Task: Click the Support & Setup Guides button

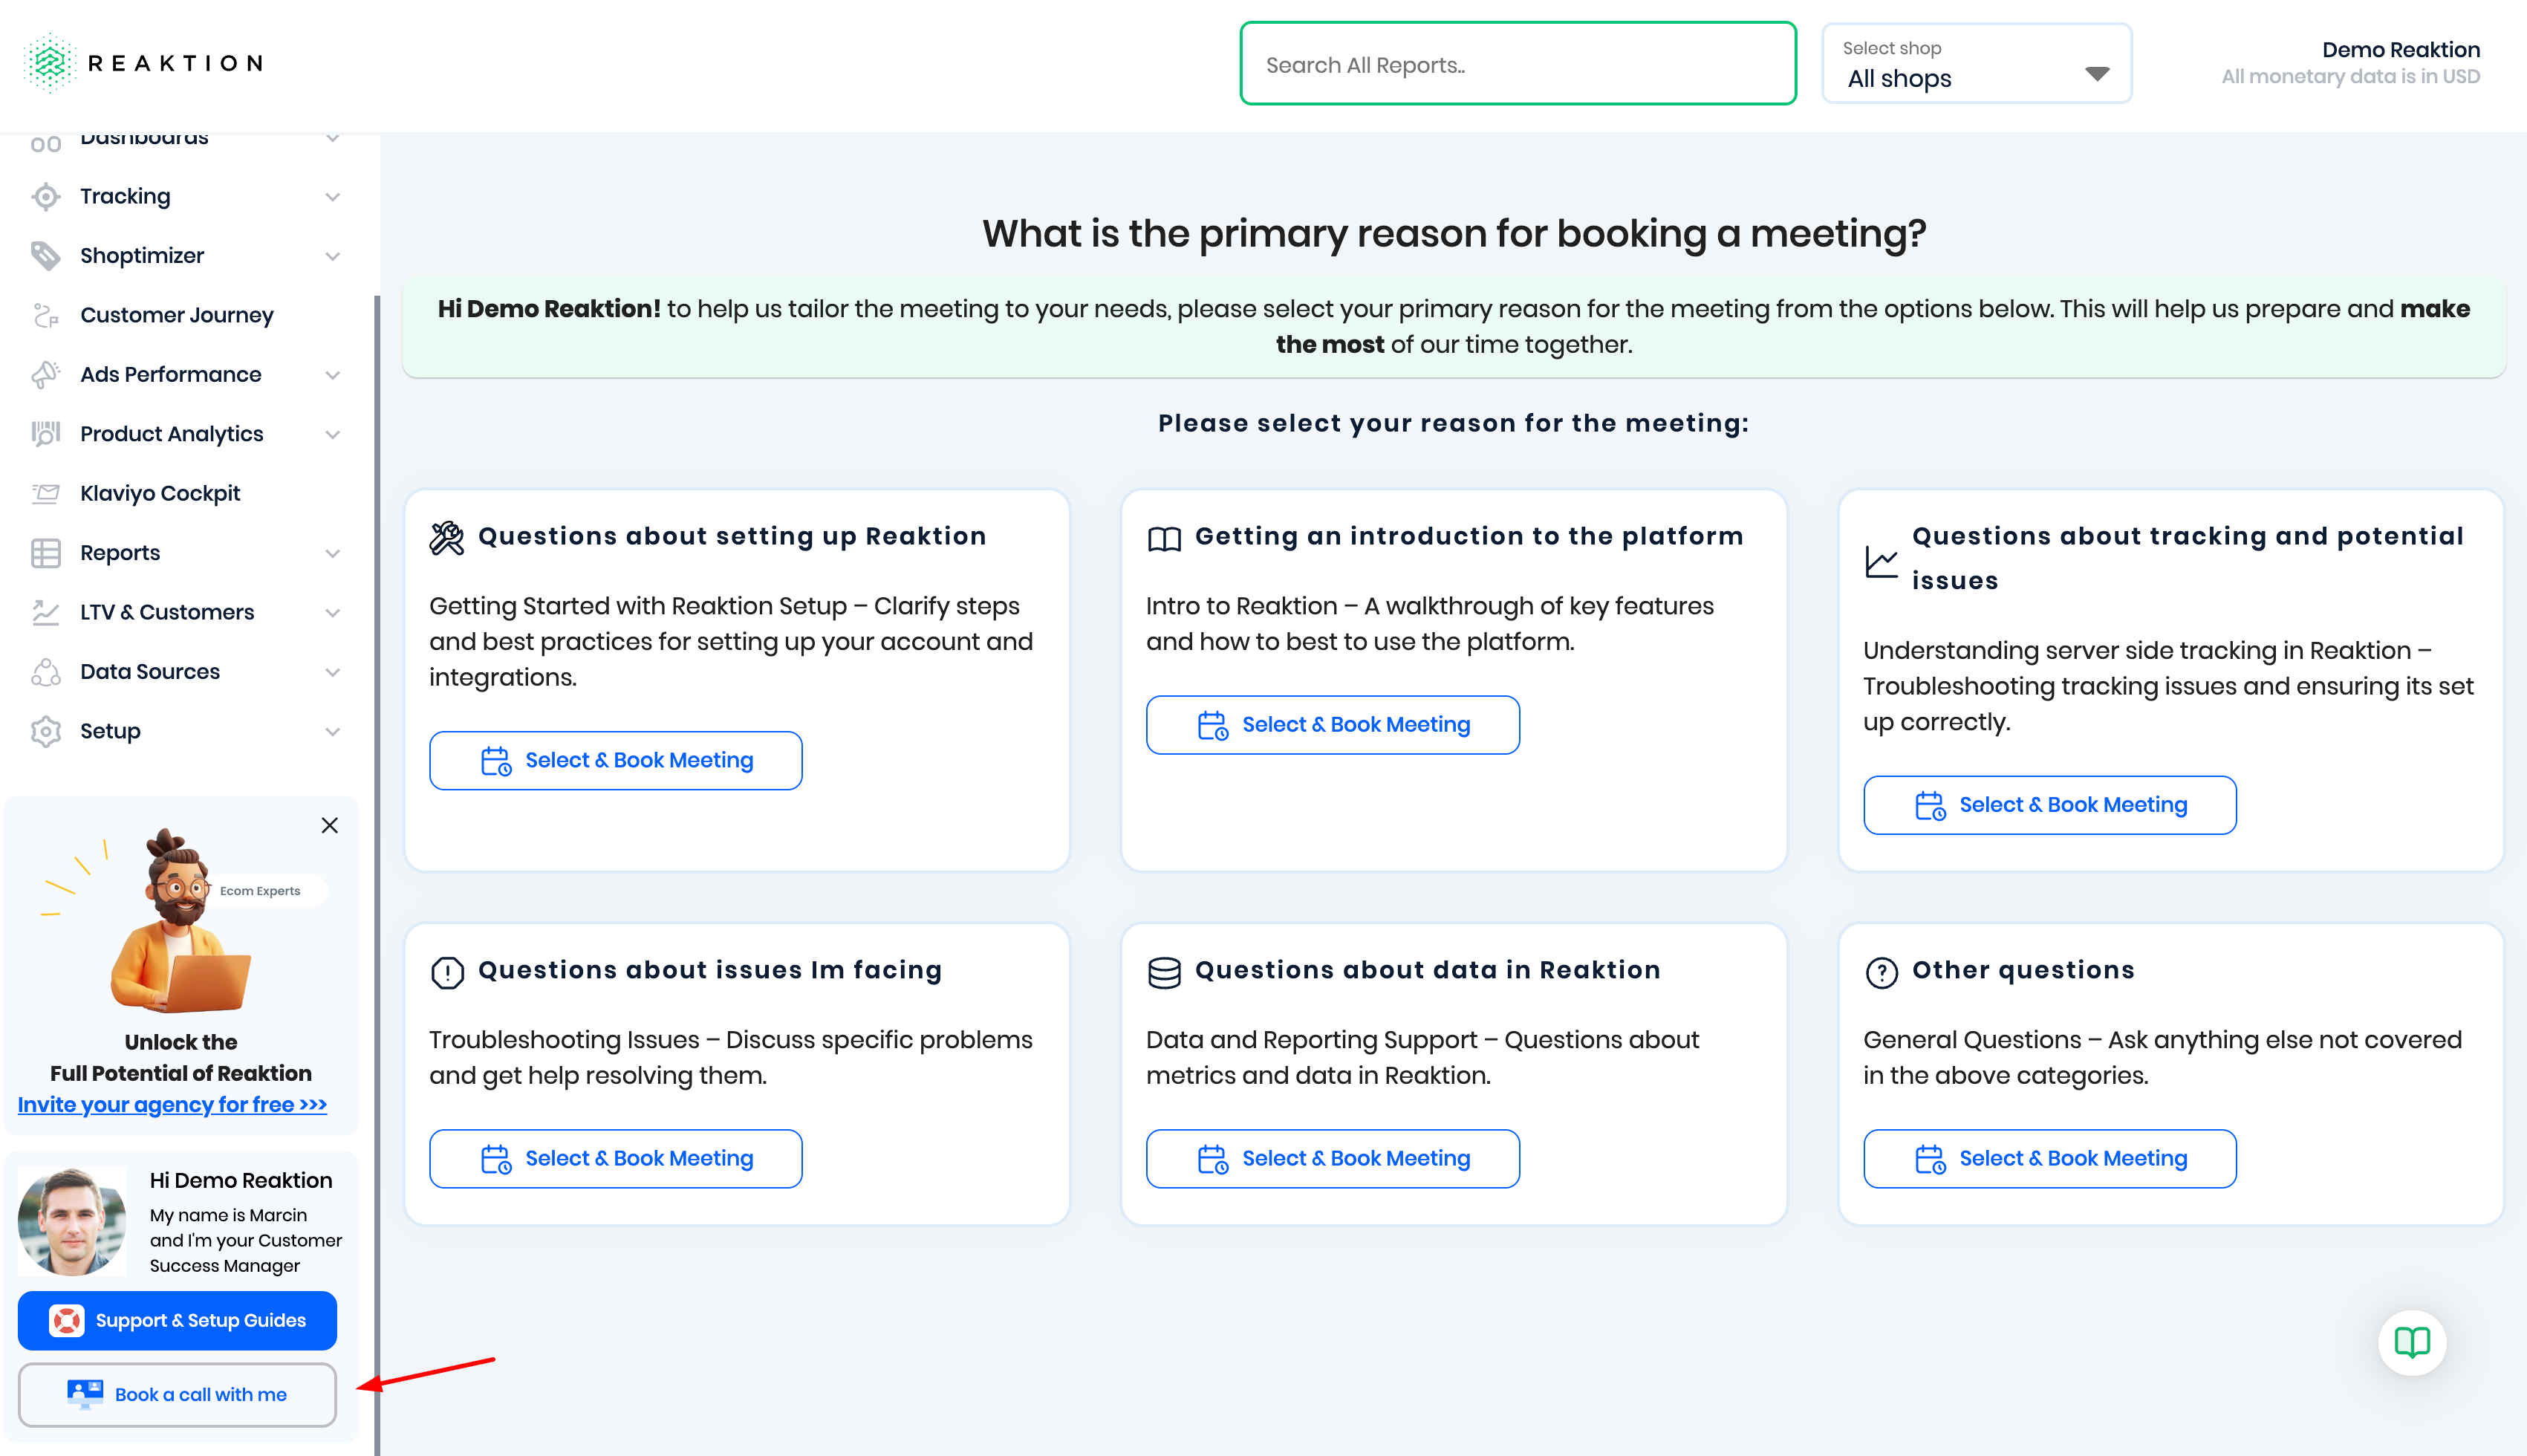Action: click(x=178, y=1320)
